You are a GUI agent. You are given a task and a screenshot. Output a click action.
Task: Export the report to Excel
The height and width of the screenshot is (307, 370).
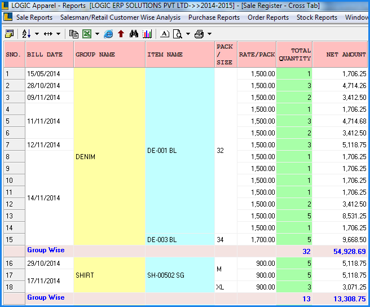click(x=87, y=34)
